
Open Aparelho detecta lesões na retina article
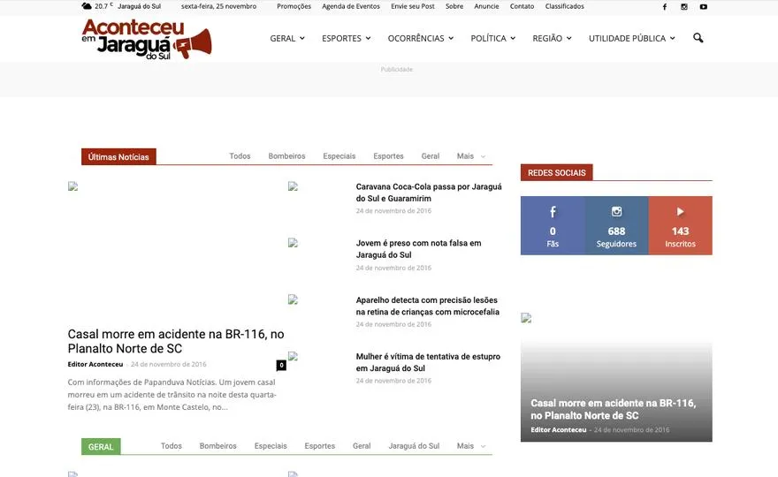pyautogui.click(x=428, y=306)
